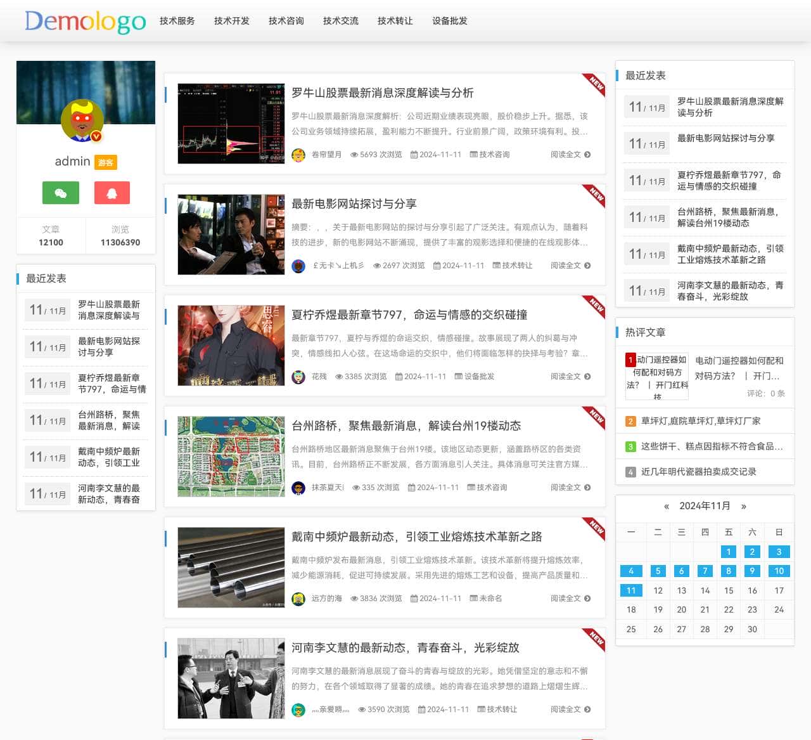This screenshot has height=740, width=811.
Task: Open thumbnail of 戴南中频炉 article
Action: [x=231, y=568]
